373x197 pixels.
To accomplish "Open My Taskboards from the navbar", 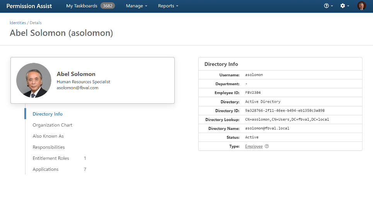I will (x=82, y=6).
